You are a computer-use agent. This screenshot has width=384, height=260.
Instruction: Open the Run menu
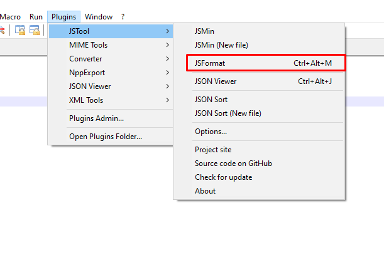[36, 17]
